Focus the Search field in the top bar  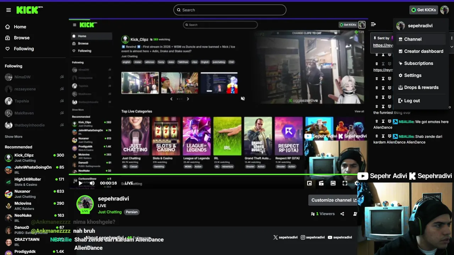pyautogui.click(x=230, y=10)
